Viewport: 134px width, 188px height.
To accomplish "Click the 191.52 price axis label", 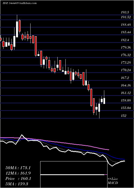I will (x=126, y=17).
